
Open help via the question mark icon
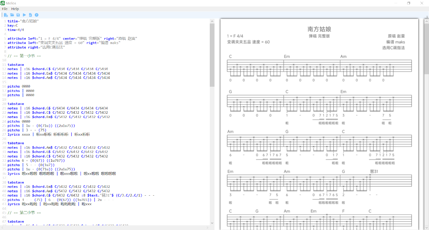[36, 15]
